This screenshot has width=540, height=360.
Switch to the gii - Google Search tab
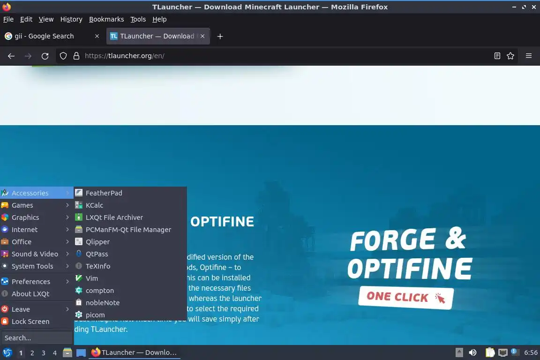click(52, 36)
